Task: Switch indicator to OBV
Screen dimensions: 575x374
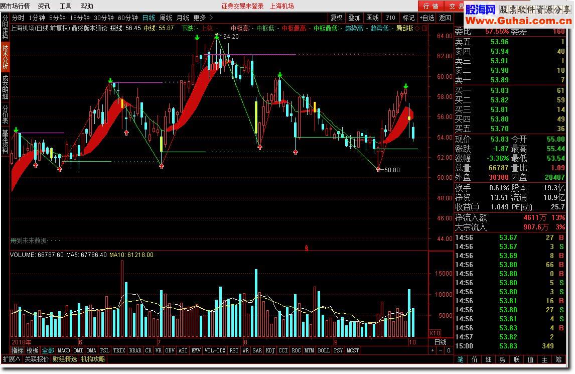Action: tap(170, 350)
